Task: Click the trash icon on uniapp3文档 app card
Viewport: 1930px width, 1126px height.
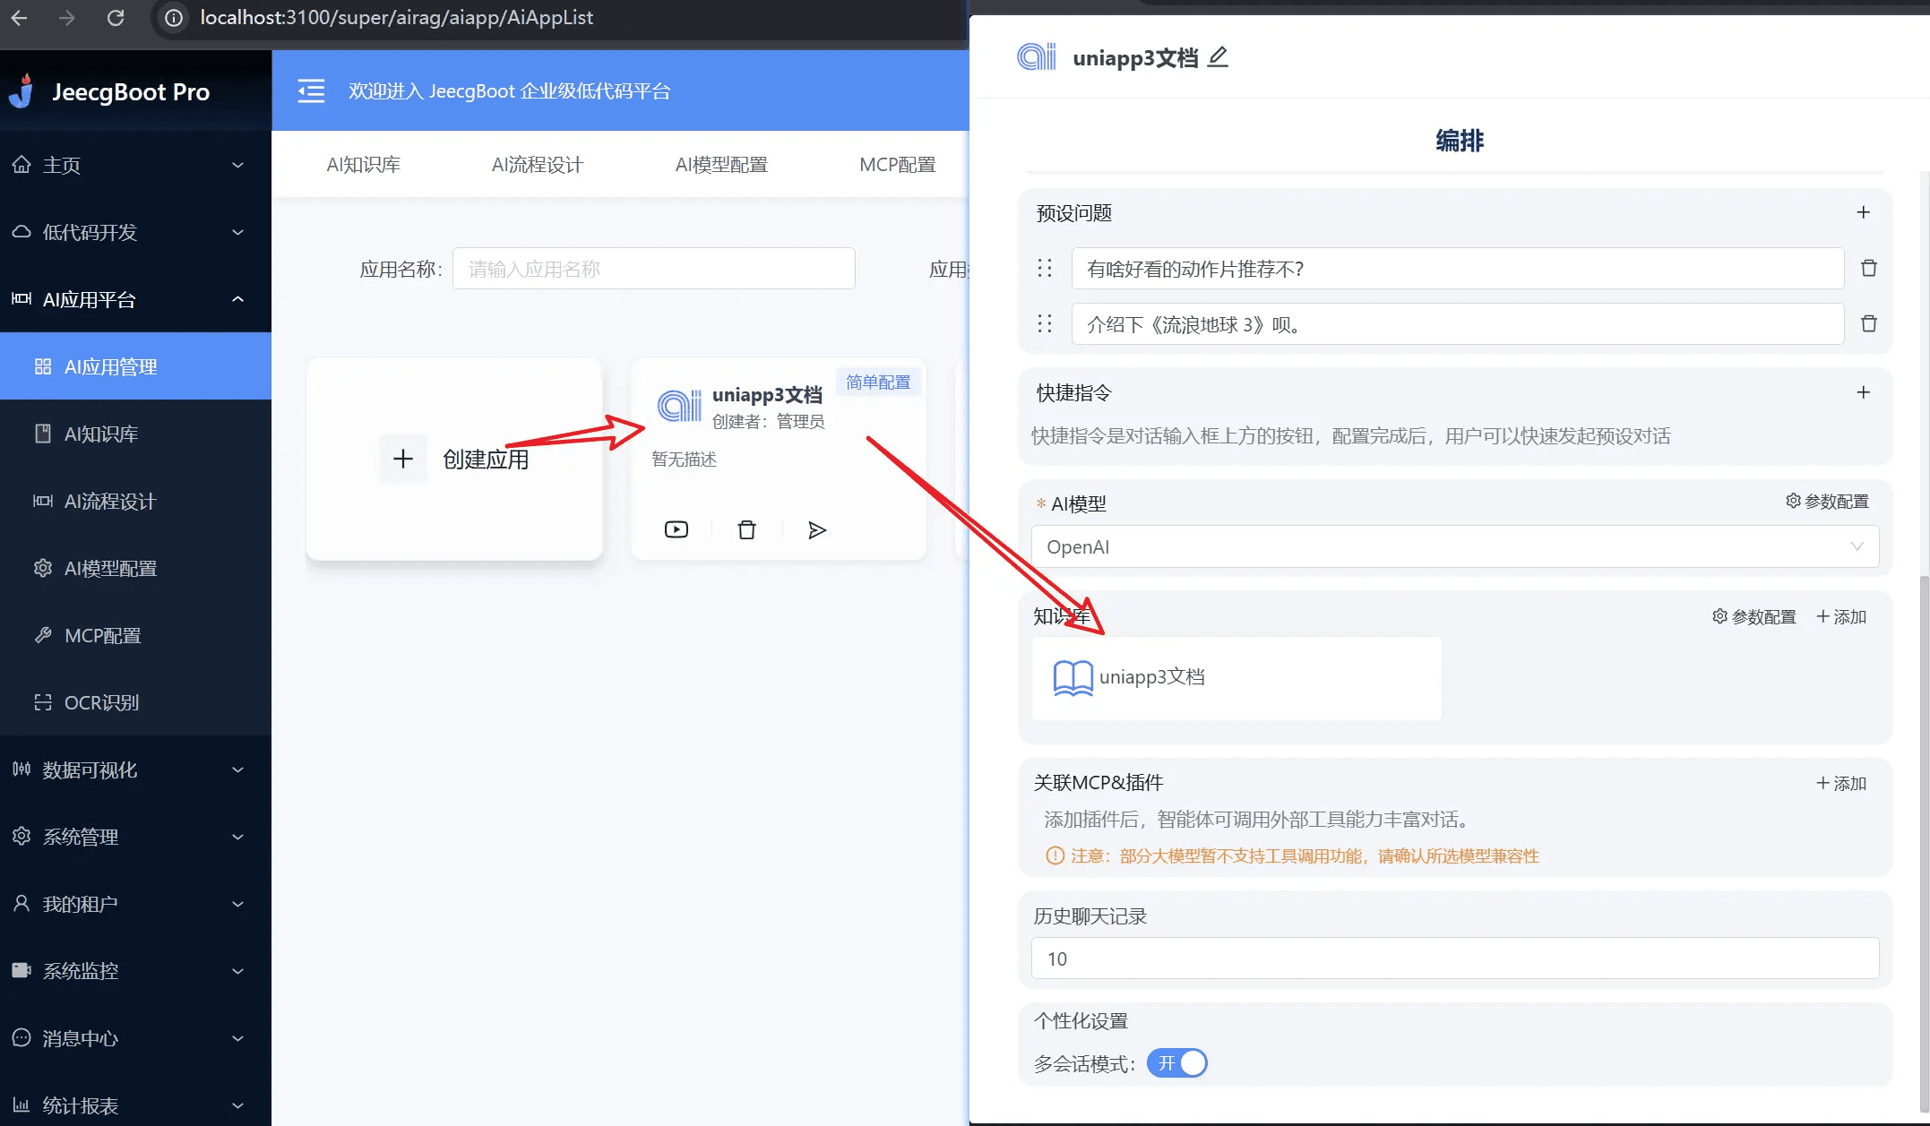Action: click(x=746, y=530)
